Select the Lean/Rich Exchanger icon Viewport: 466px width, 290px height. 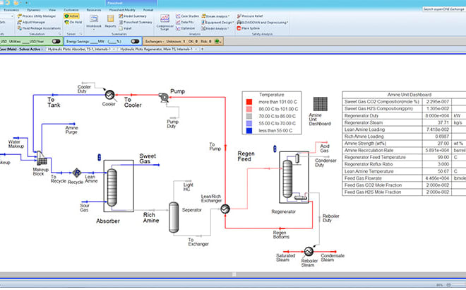pyautogui.click(x=225, y=209)
